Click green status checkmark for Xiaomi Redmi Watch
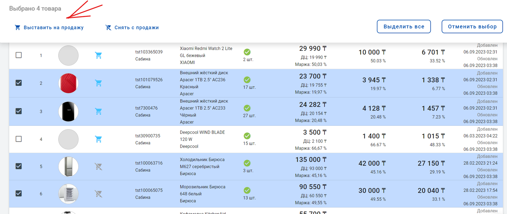Screen dimensions: 507x214 coord(247,52)
